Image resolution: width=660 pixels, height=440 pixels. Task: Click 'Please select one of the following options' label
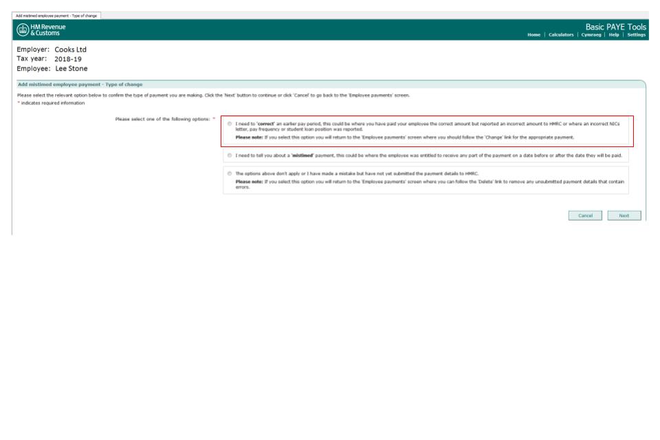point(162,119)
